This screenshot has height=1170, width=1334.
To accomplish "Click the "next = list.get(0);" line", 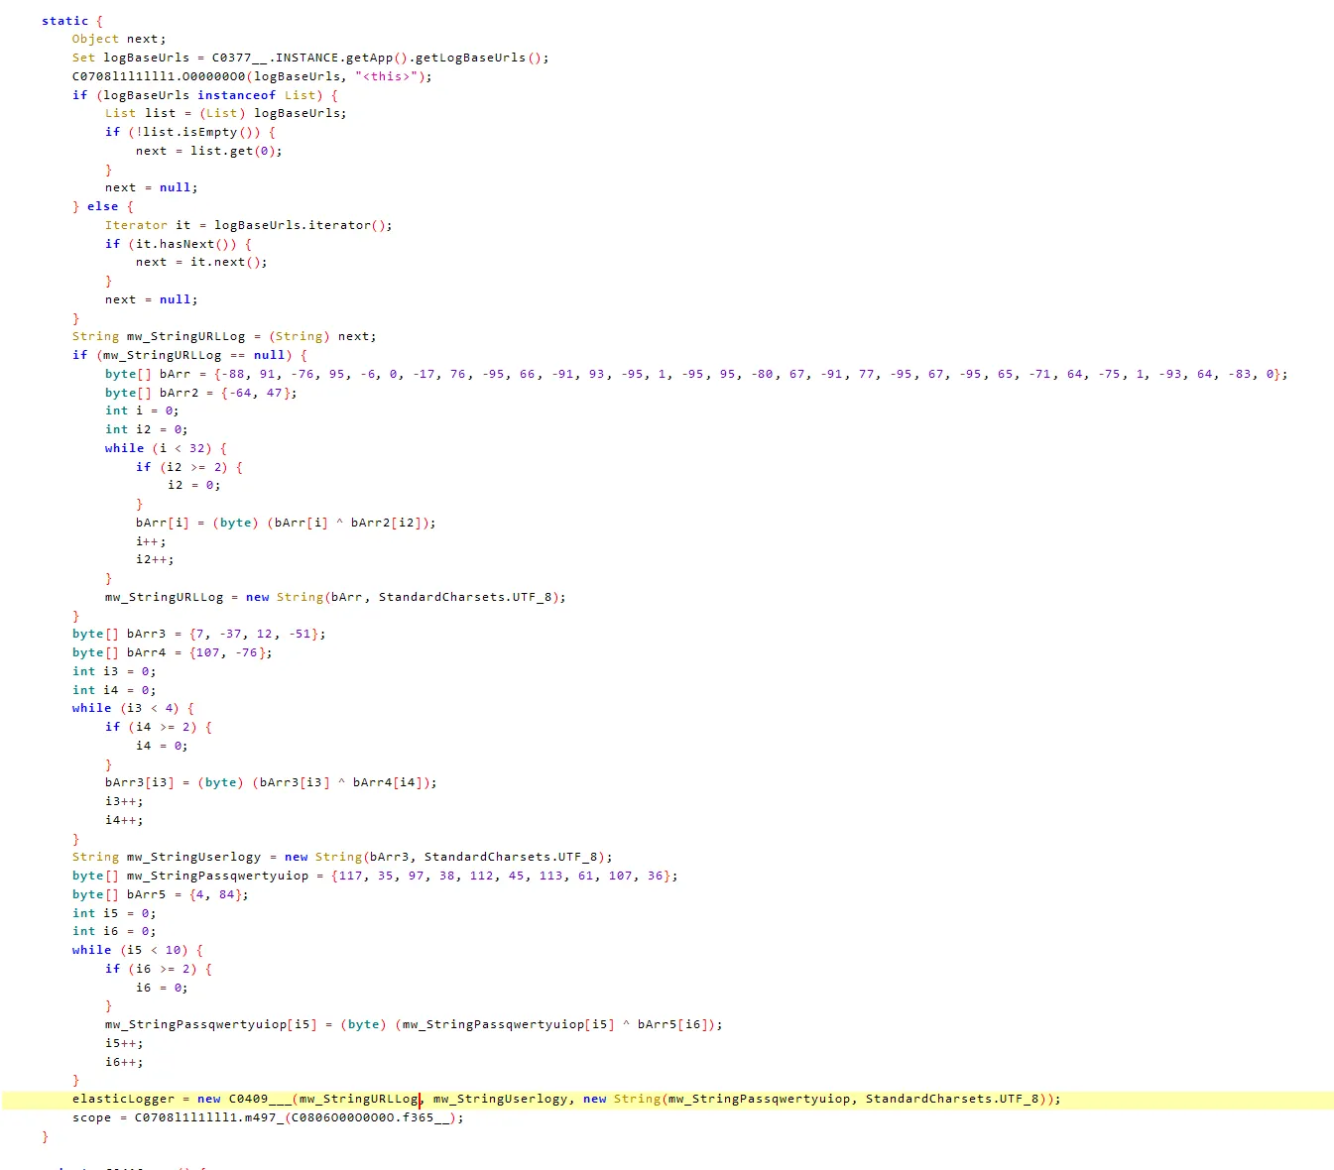I will 208,151.
